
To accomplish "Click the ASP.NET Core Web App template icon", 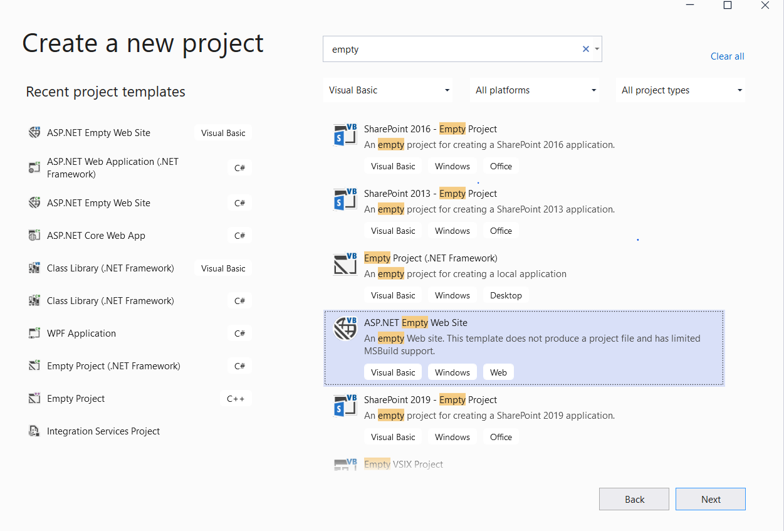I will [x=34, y=236].
